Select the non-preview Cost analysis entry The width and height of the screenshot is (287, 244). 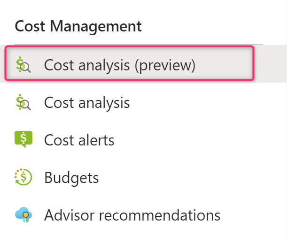pyautogui.click(x=87, y=103)
